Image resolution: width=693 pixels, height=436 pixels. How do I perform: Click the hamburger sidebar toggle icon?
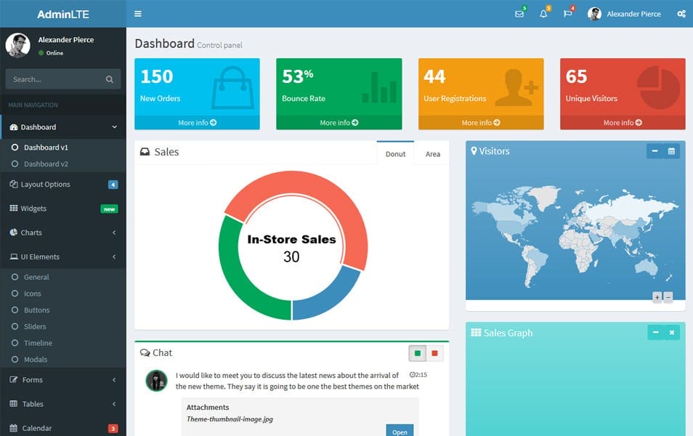[138, 14]
